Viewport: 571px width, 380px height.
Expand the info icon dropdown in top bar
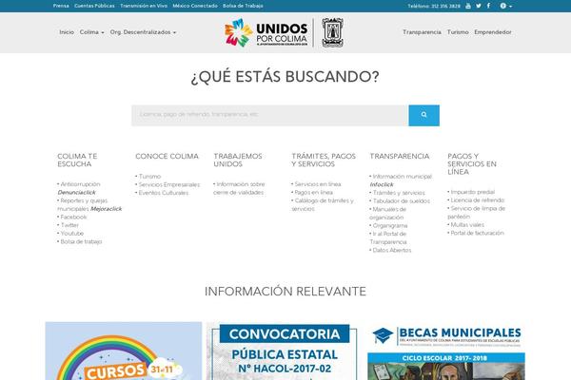tap(506, 6)
